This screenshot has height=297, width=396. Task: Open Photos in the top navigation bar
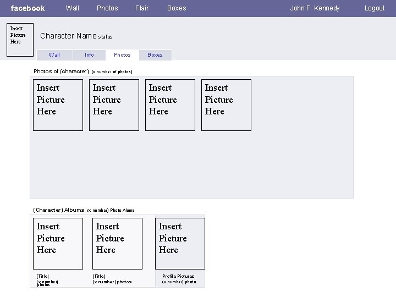tap(107, 8)
